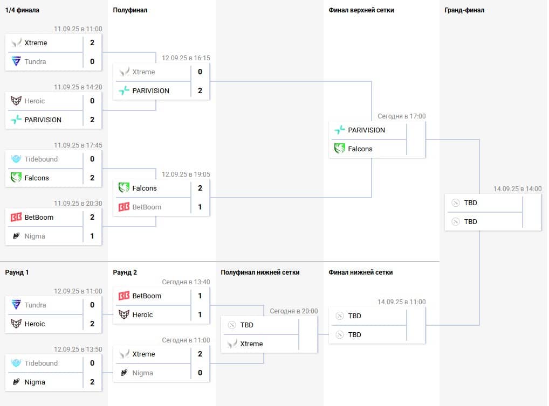
Task: Click the Сегодня в 20:00 match time
Action: pyautogui.click(x=293, y=311)
